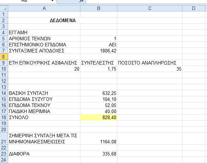
Task: Click the ΒΑΣΙΚΗ ΣΥΝΤΑΞΗ label cell
Action: coord(44,93)
